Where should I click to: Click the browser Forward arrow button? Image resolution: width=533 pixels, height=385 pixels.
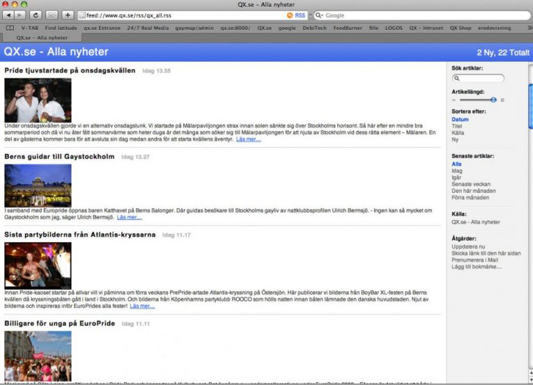tap(20, 15)
